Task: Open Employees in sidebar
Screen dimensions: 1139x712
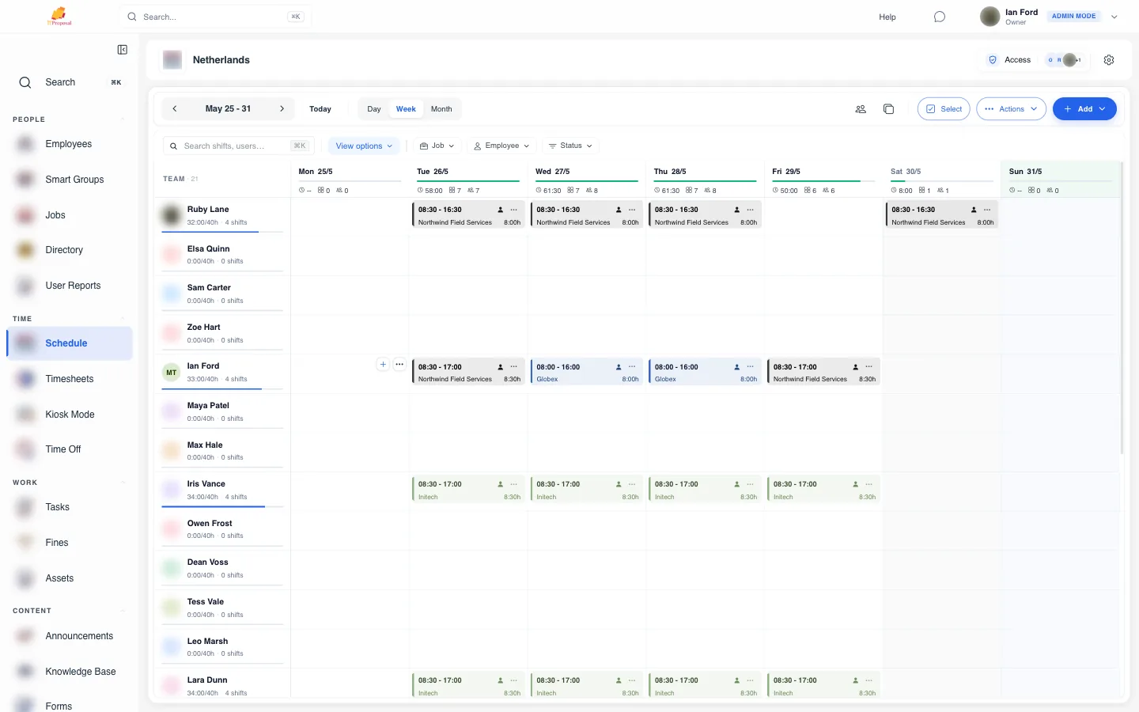Action: click(70, 144)
